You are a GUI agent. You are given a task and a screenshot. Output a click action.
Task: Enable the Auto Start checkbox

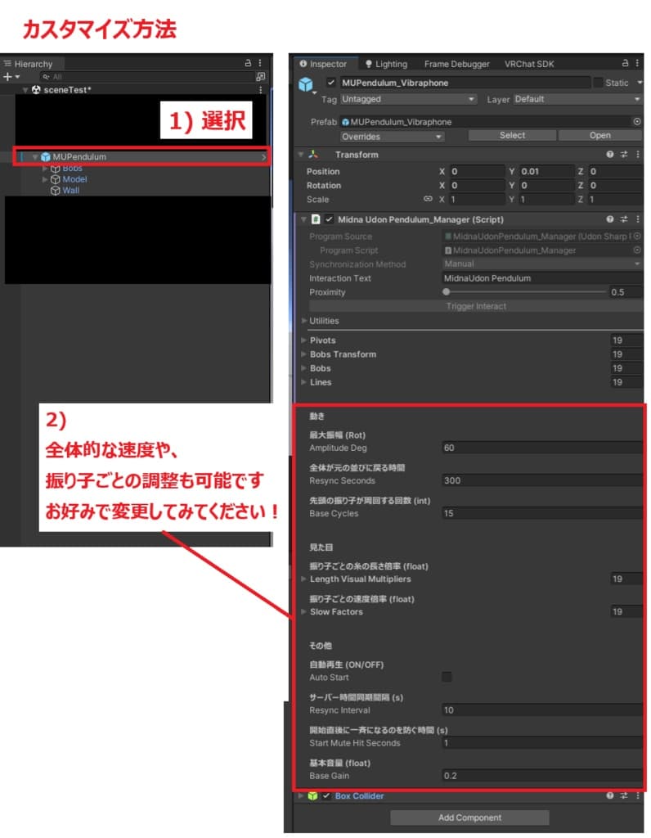tap(447, 677)
